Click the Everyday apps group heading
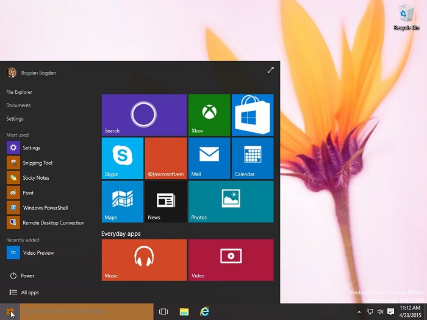This screenshot has height=320, width=427. (121, 233)
